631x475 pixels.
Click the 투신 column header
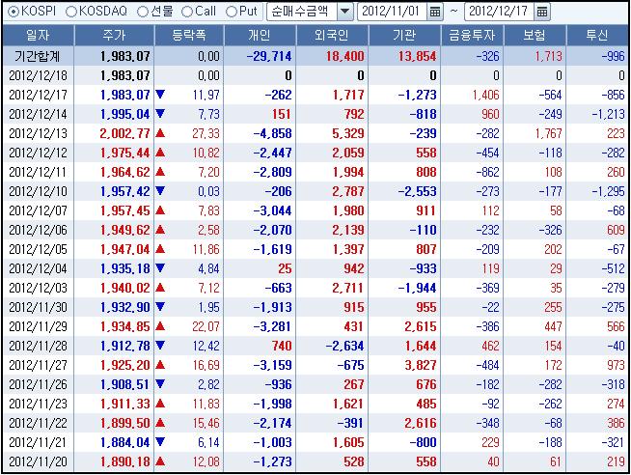pyautogui.click(x=597, y=36)
